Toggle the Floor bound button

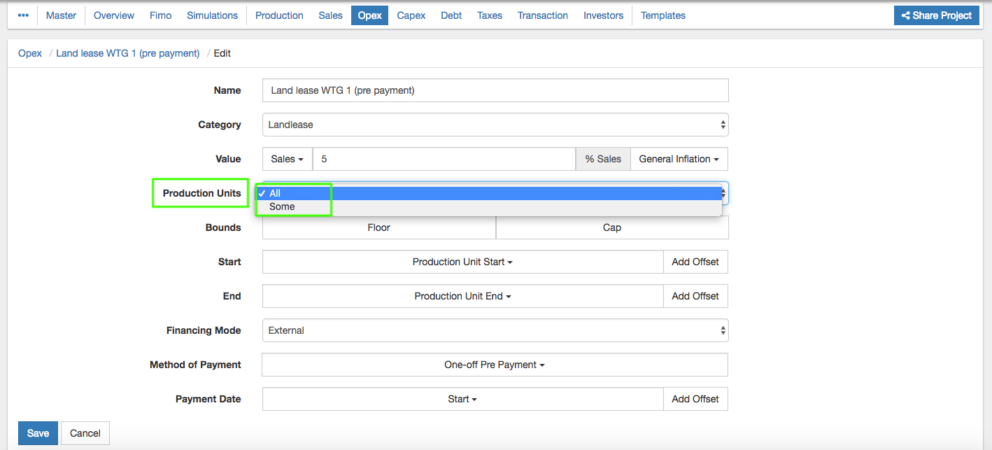(x=378, y=227)
